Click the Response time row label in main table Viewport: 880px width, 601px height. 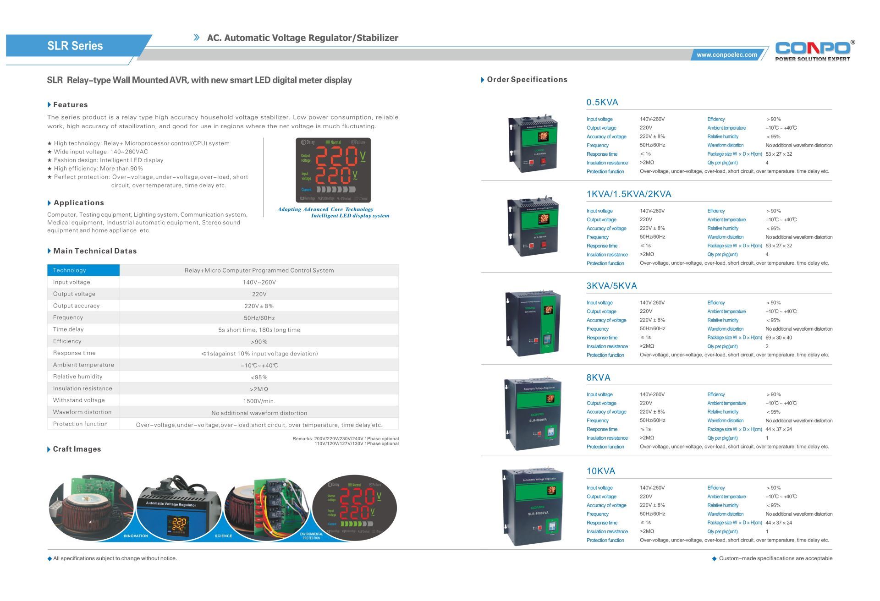[74, 353]
